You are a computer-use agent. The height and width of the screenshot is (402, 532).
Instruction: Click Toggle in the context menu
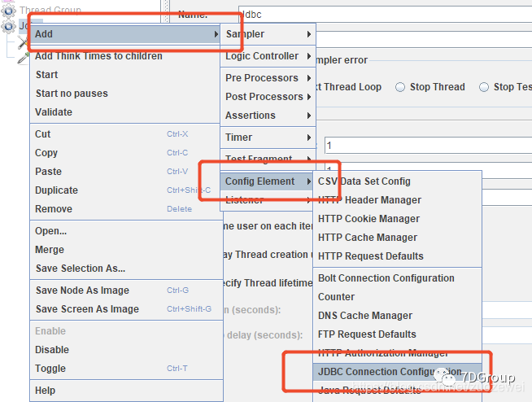point(126,369)
